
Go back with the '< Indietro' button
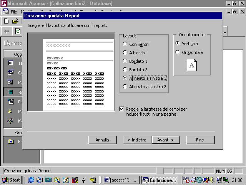[137, 140]
